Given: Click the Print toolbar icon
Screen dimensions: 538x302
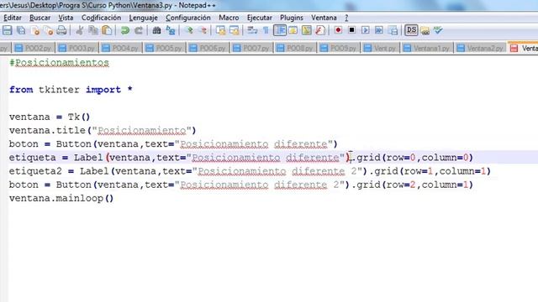Looking at the screenshot, I should tap(61, 30).
